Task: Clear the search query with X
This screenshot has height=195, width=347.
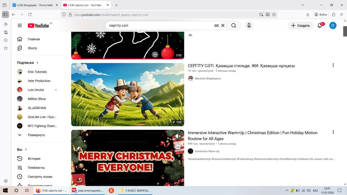Action: (x=223, y=26)
